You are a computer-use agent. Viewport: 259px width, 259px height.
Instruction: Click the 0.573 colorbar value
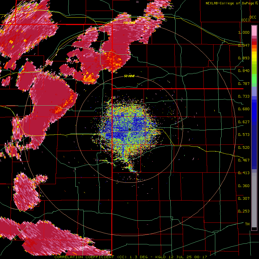(x=244, y=135)
